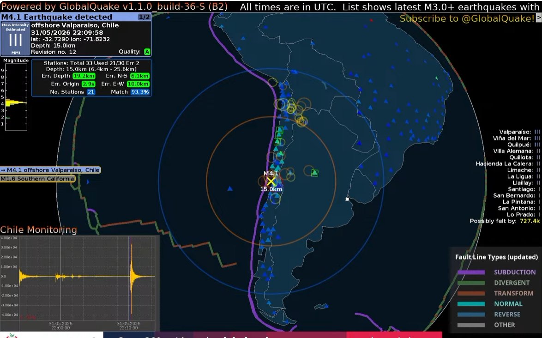Screen dimensions: 542x338
Task: Click the Err. E-W 10.0km value
Action: 138,84
